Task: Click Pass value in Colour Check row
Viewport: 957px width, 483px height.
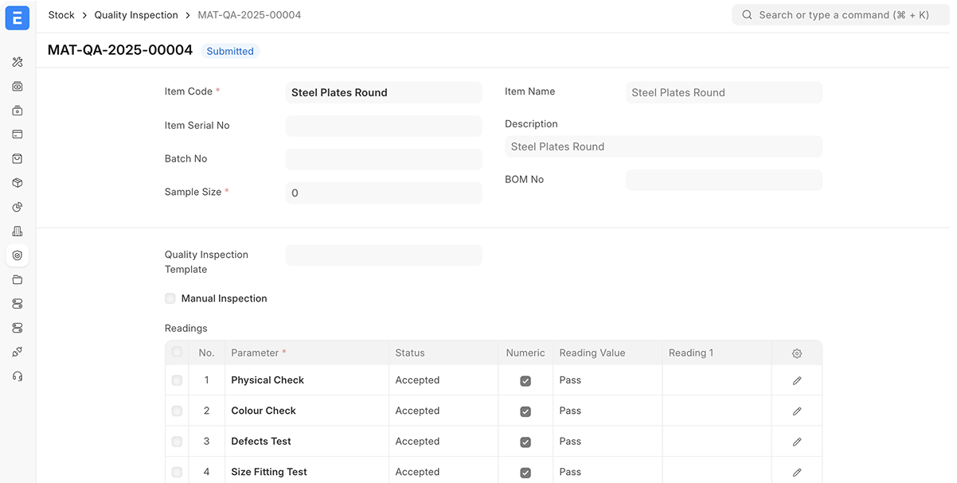Action: (570, 411)
